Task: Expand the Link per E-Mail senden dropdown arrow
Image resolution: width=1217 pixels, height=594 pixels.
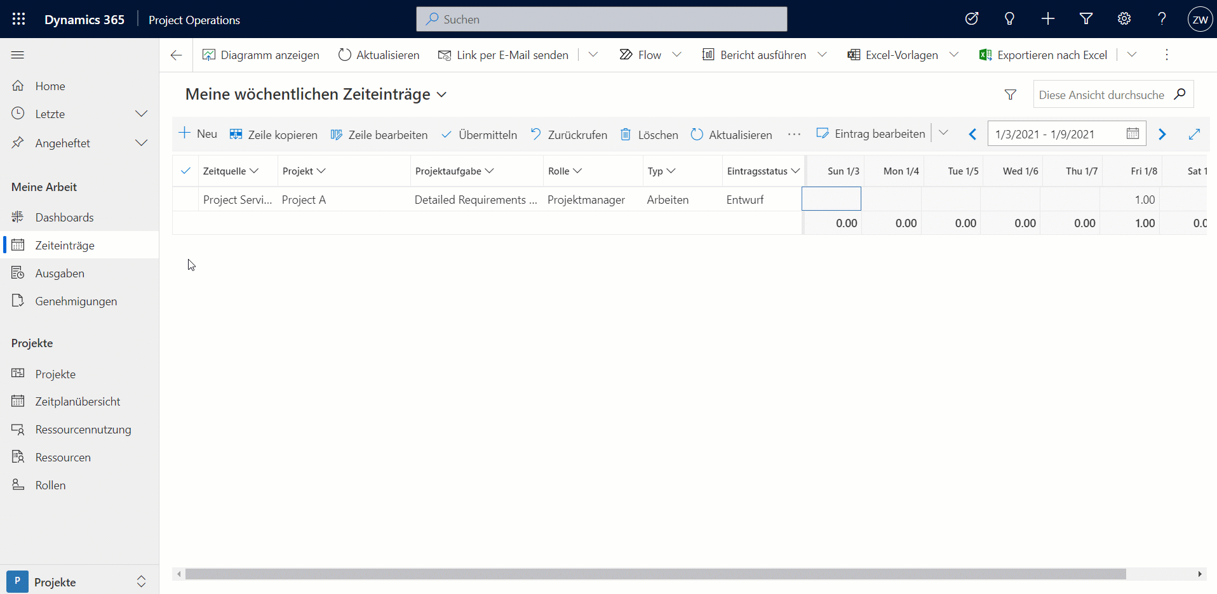Action: point(593,55)
